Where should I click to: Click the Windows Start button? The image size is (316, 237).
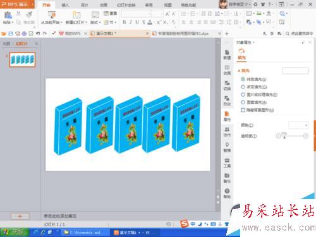15,233
